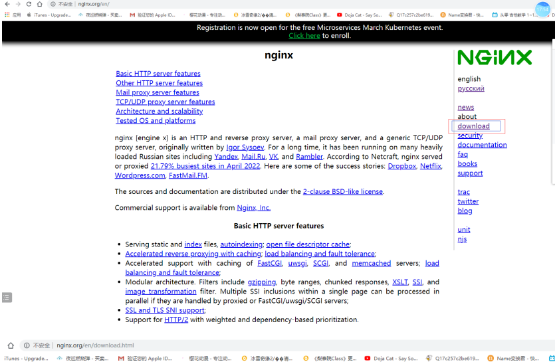Click the page vertical scrollbar at right edge
The image size is (557, 364).
[x=554, y=112]
